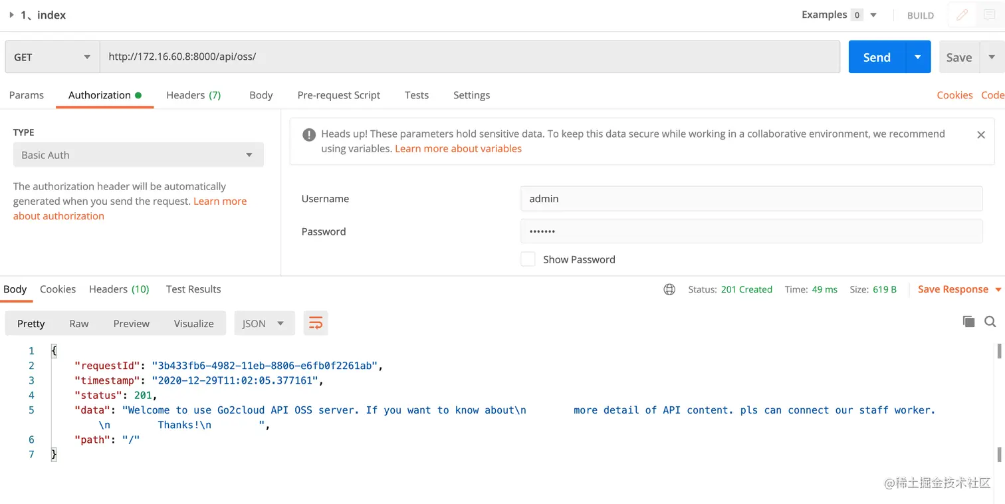Select the Raw response view tab
The image size is (1005, 504).
tap(78, 324)
